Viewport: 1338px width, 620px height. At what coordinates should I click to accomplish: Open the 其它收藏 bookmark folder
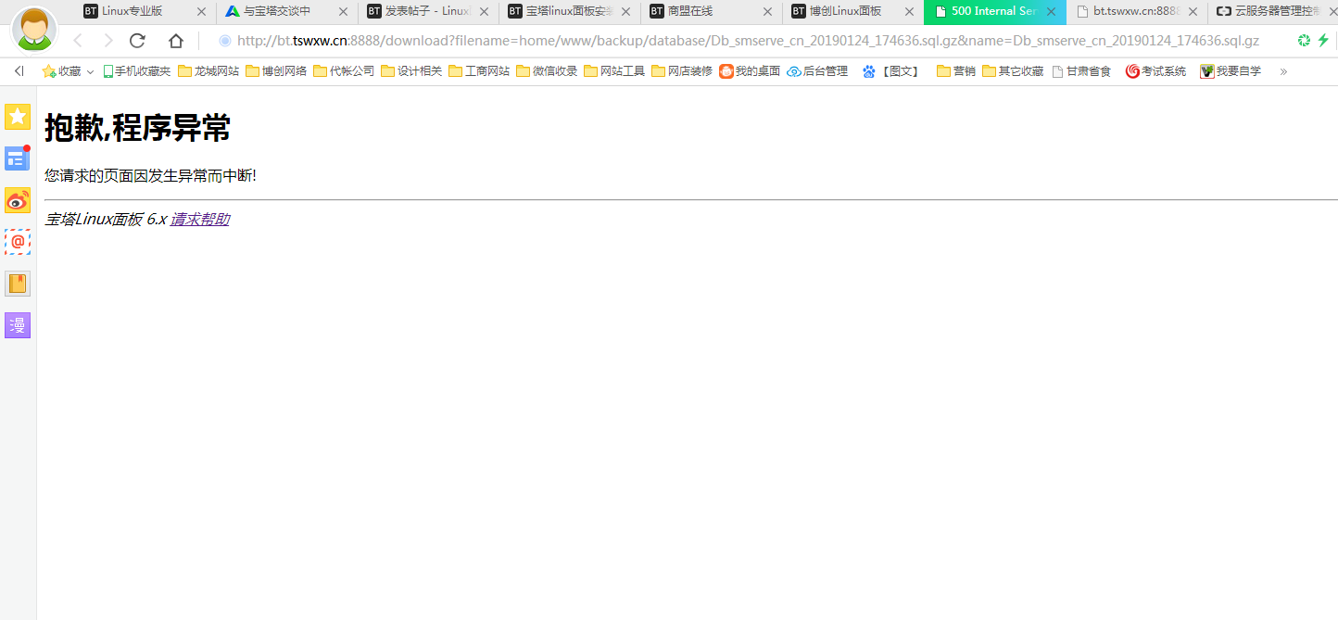pyautogui.click(x=1013, y=71)
